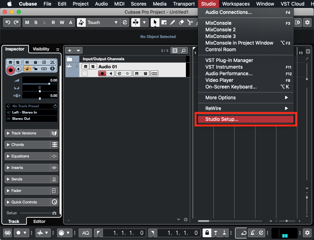The image size is (314, 240).
Task: Open the Auto-Scroll settings dropdown arrow
Action: [x=144, y=22]
